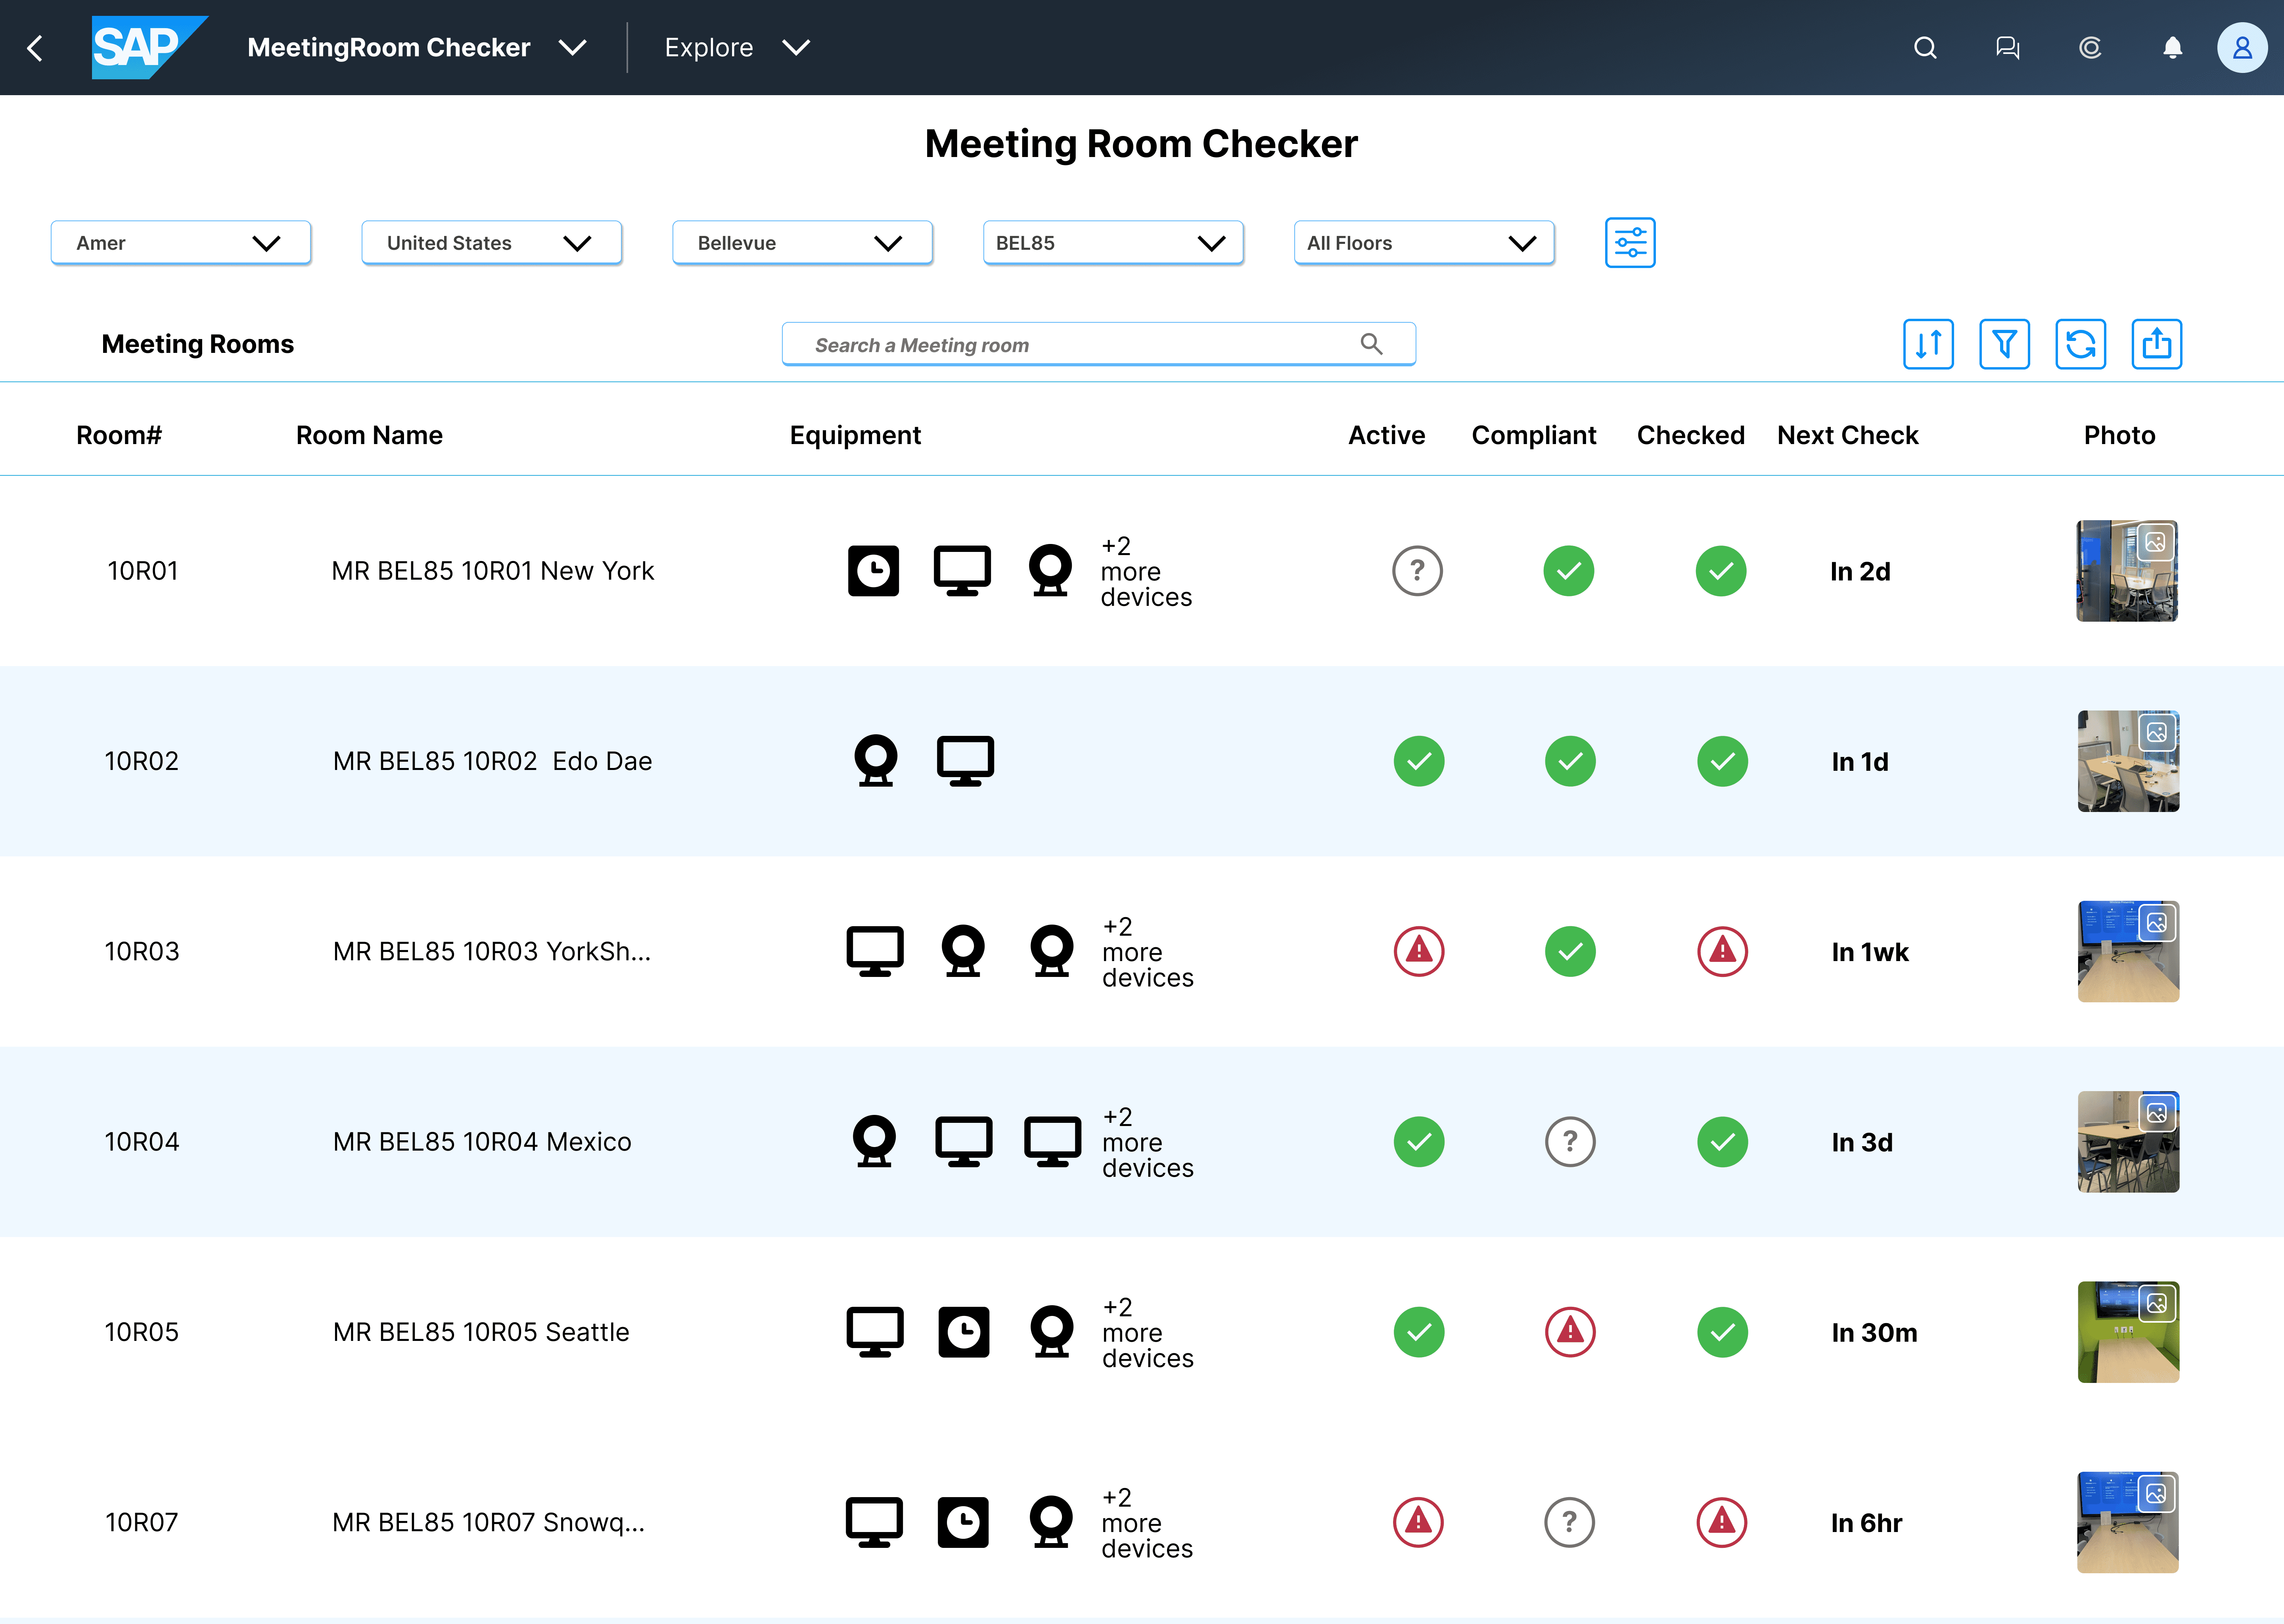Open the All Floors dropdown

1423,243
